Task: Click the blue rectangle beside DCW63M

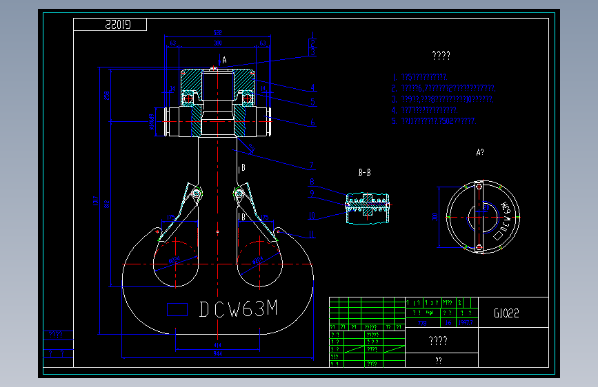Action: 177,310
